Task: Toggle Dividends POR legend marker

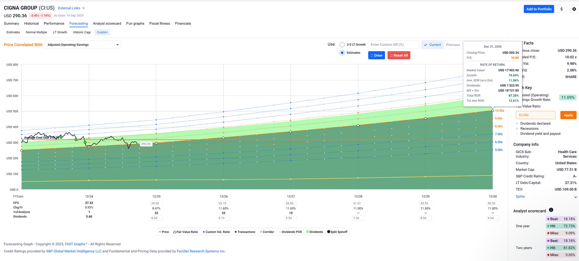Action: pos(280,232)
